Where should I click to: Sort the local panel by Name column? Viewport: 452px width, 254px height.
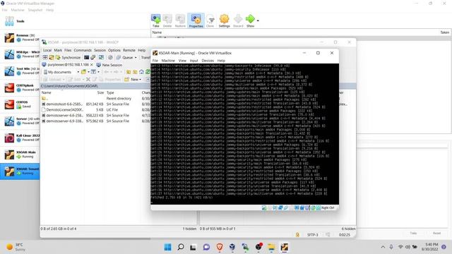pyautogui.click(x=46, y=92)
